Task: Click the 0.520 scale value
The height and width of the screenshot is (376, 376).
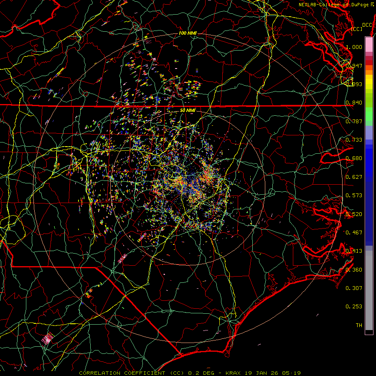Action: [x=354, y=214]
